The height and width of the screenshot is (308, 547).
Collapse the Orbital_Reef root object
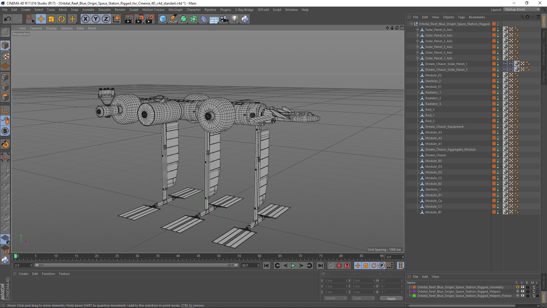coord(411,24)
